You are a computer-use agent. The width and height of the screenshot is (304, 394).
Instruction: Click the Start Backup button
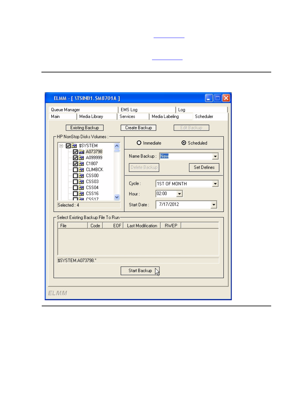(x=140, y=271)
